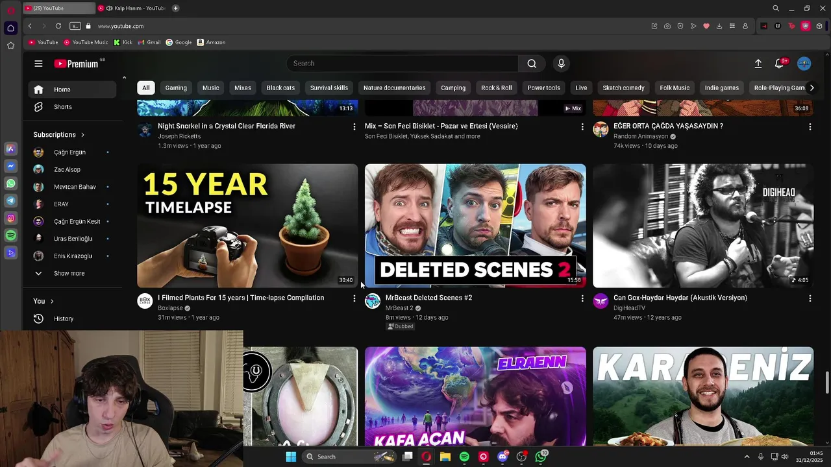Click Windows taskbar Search box
Screen dimensions: 831x467
(x=348, y=457)
